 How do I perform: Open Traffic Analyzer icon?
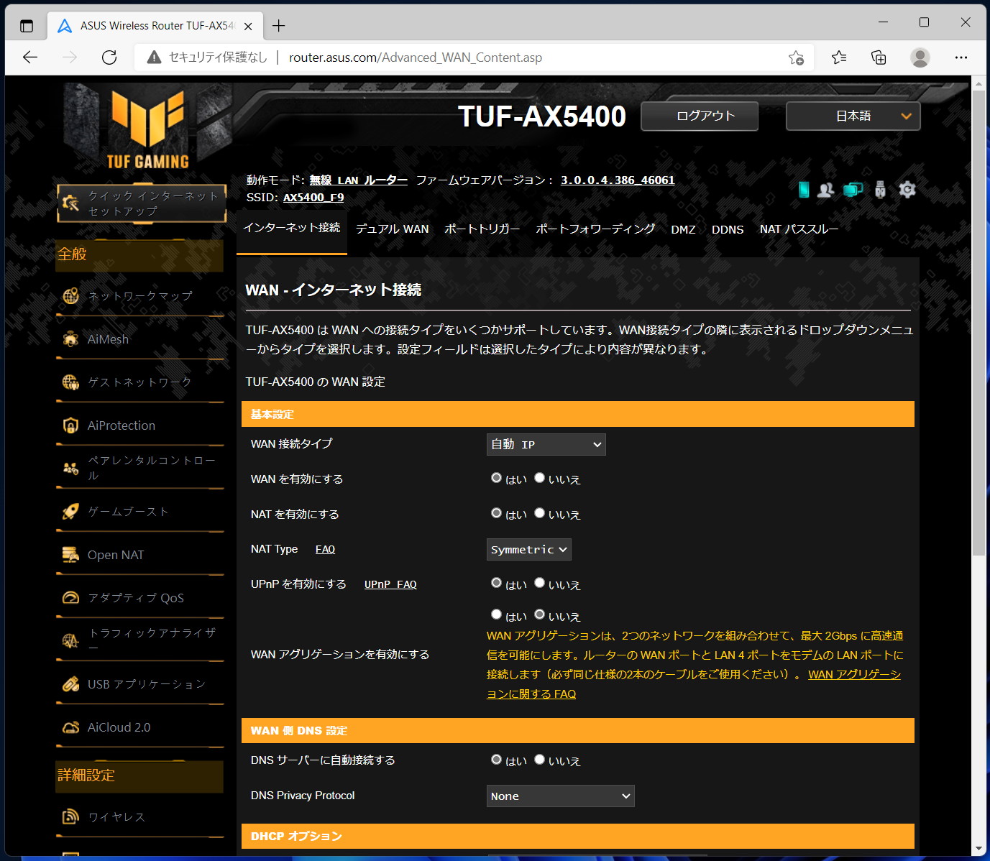point(70,641)
